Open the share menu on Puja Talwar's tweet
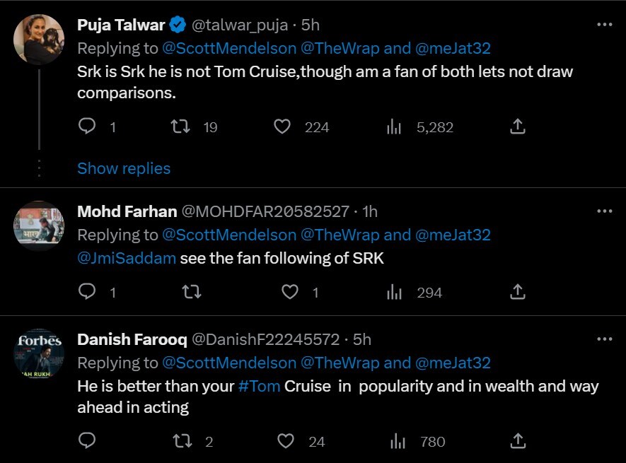 (517, 127)
